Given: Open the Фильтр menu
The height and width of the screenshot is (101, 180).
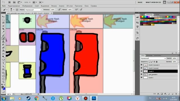Looking at the screenshot, I should pyautogui.click(x=54, y=6).
